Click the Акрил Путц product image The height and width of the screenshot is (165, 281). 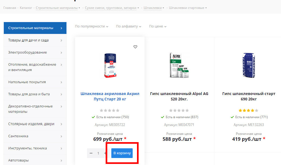point(110,65)
